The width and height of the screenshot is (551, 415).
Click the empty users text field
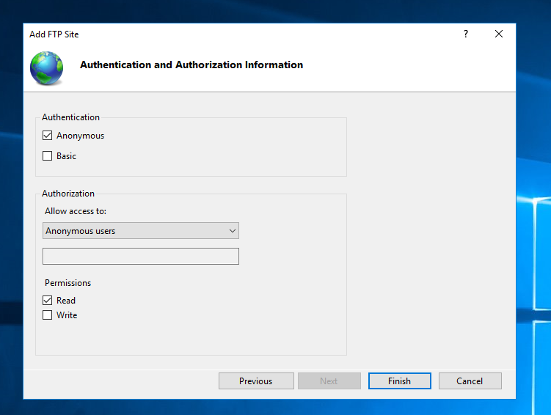pos(141,257)
